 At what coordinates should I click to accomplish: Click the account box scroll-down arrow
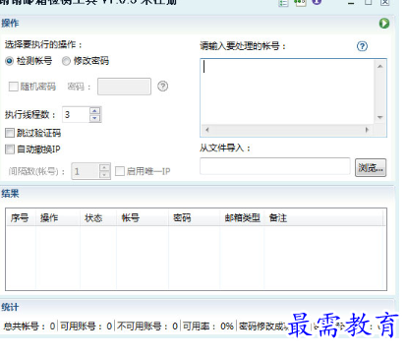pos(379,117)
